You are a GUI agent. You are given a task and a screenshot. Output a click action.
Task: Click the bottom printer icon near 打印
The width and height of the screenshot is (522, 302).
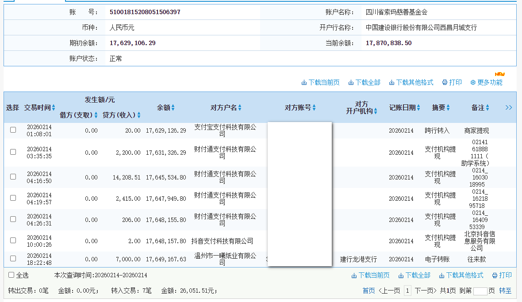pyautogui.click(x=494, y=275)
